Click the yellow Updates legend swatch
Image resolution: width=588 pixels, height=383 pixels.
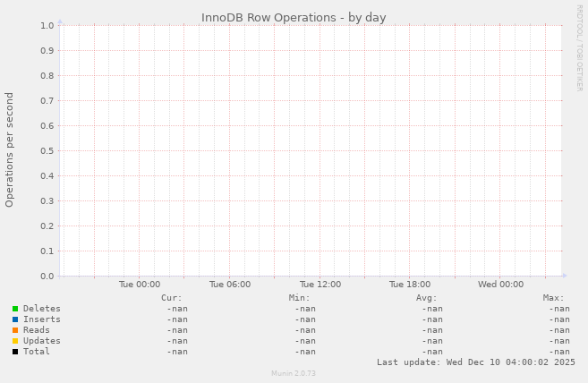pyautogui.click(x=15, y=341)
